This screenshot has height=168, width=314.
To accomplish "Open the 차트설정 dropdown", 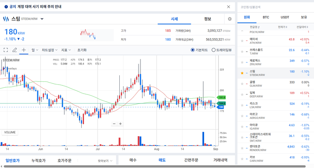I will click(x=49, y=50).
